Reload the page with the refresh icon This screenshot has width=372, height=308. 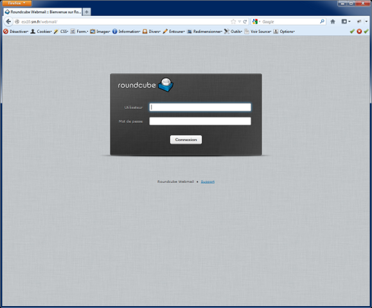pos(245,22)
